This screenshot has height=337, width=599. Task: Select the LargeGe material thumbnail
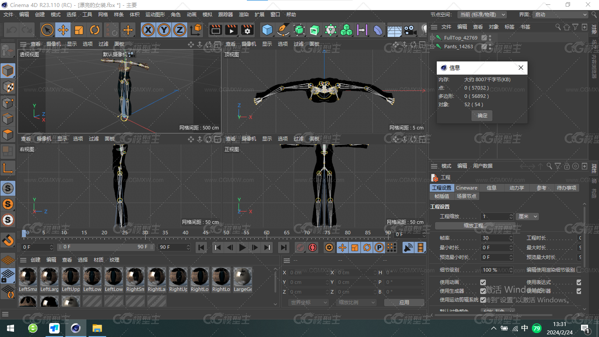click(242, 280)
